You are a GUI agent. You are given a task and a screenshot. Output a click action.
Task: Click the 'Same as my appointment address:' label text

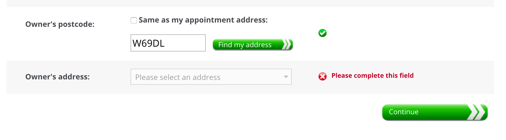pos(203,20)
